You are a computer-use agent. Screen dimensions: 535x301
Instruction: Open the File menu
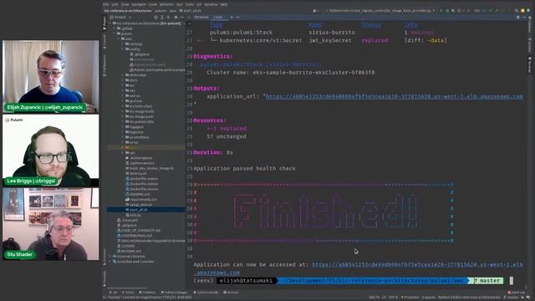106,4
